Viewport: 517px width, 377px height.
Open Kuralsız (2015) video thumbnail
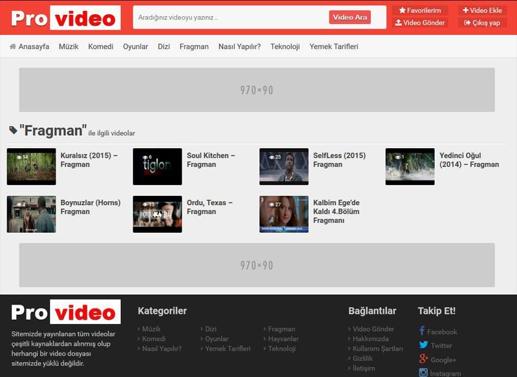pos(31,167)
